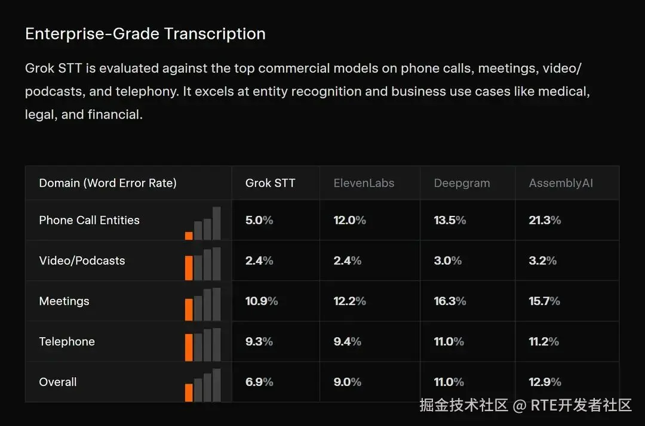
Task: Select the Deepgram column header
Action: [462, 183]
